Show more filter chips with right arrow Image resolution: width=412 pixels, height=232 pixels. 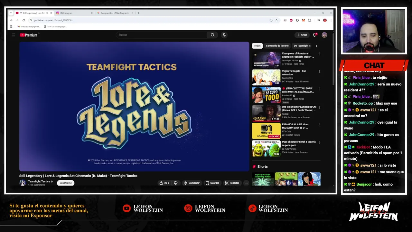pos(316,46)
